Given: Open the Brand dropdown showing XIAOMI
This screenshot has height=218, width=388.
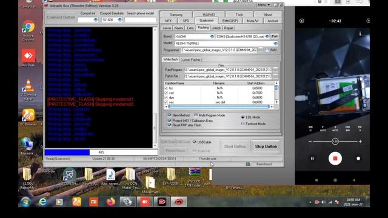Looking at the screenshot, I should (212, 36).
